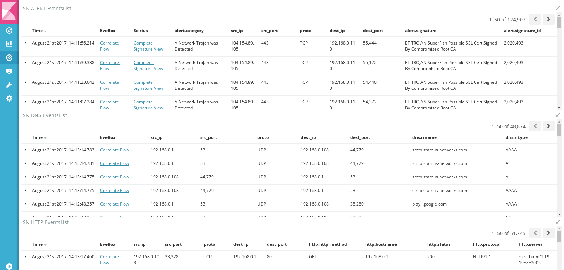Open Correlate Flow for alert 14:11:56.214
Screen dimensions: 564x270
click(110, 46)
